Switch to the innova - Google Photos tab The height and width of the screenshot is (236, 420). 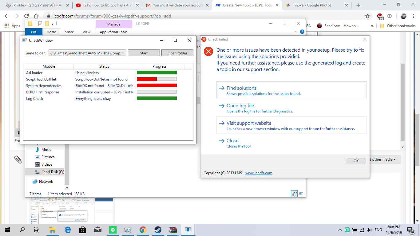[317, 5]
